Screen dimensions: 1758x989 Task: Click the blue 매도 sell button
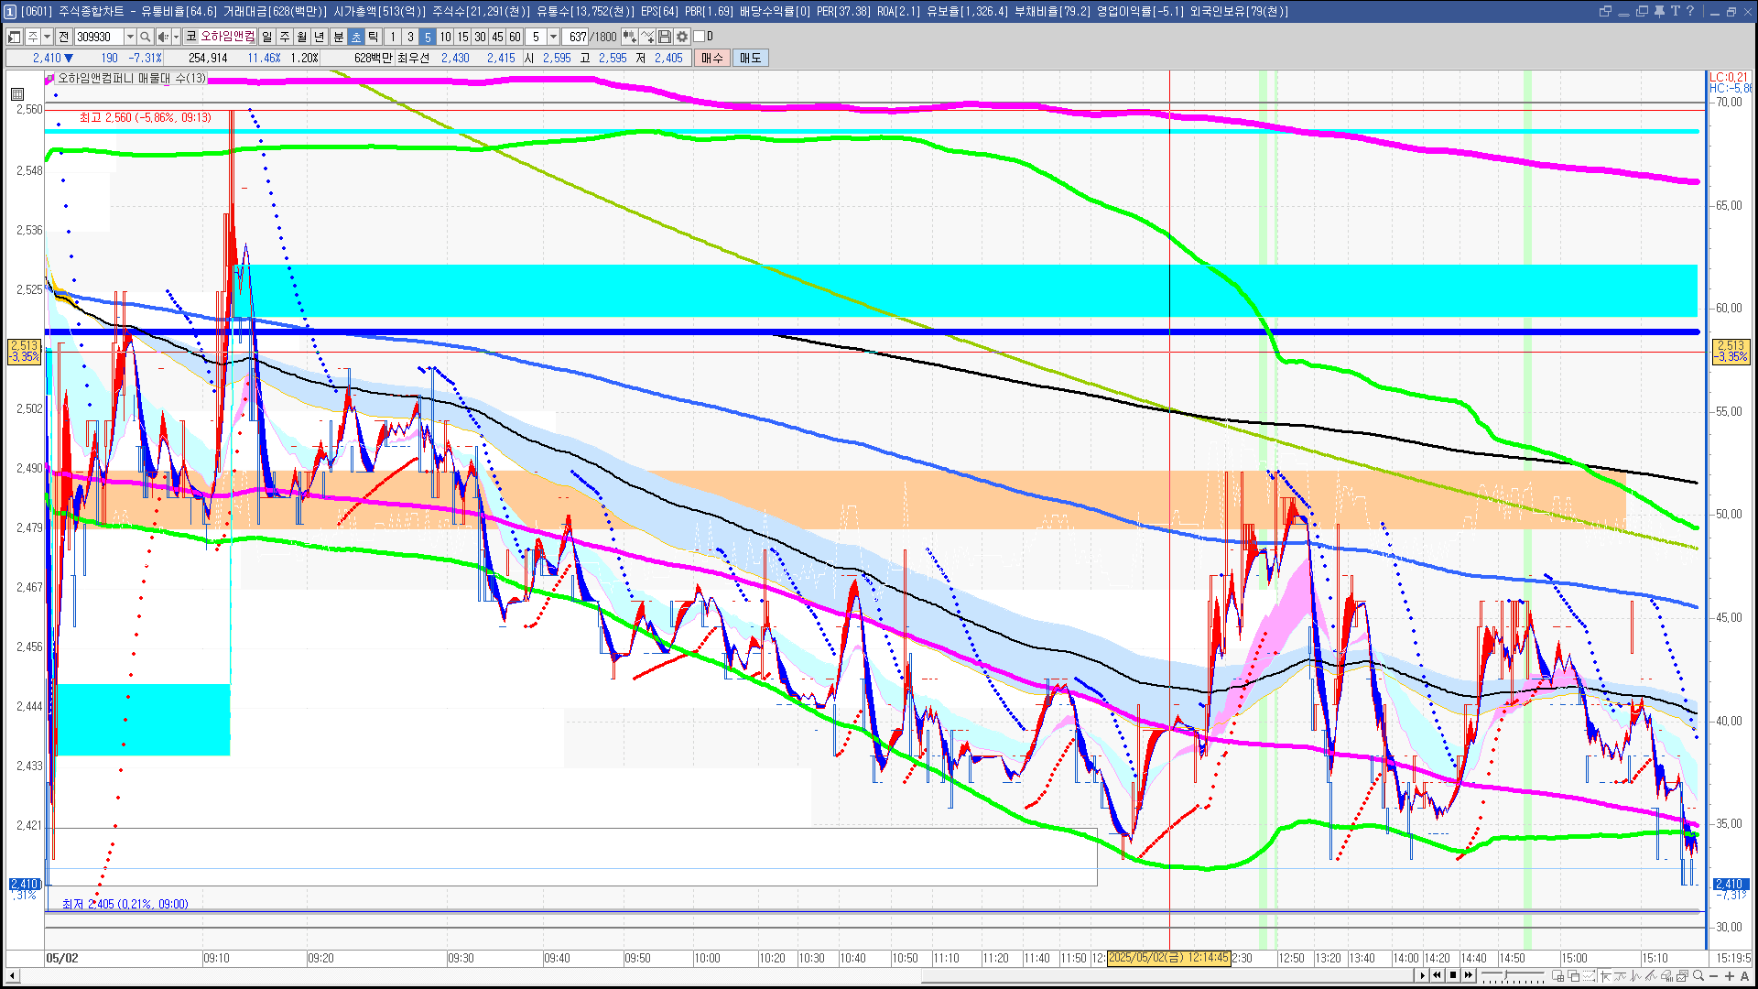[750, 58]
